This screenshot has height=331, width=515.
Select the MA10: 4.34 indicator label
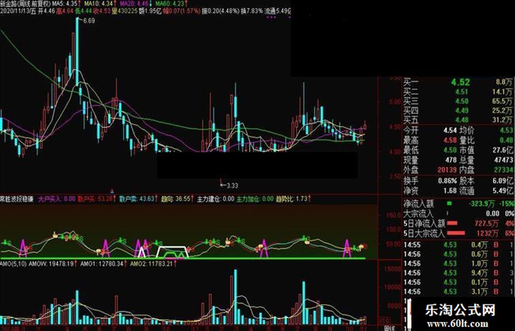point(99,4)
